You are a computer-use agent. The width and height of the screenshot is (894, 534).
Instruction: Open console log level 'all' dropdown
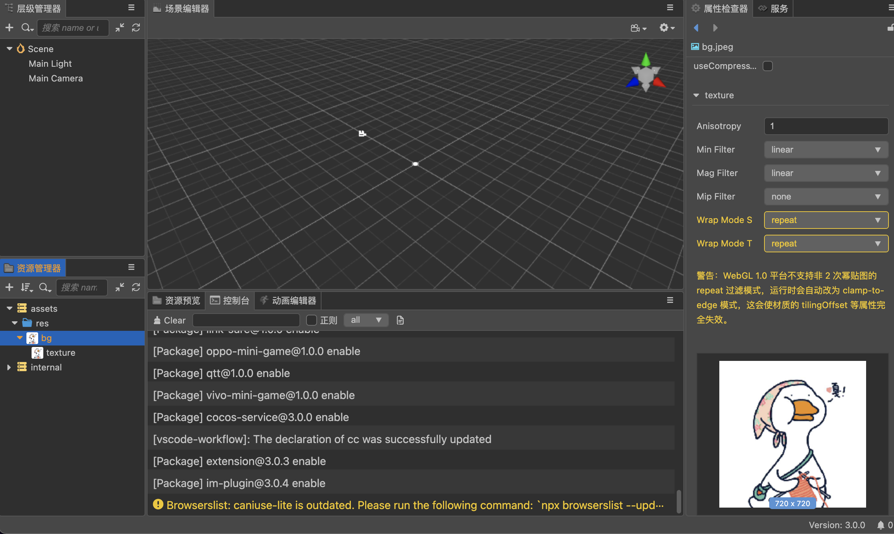(366, 320)
